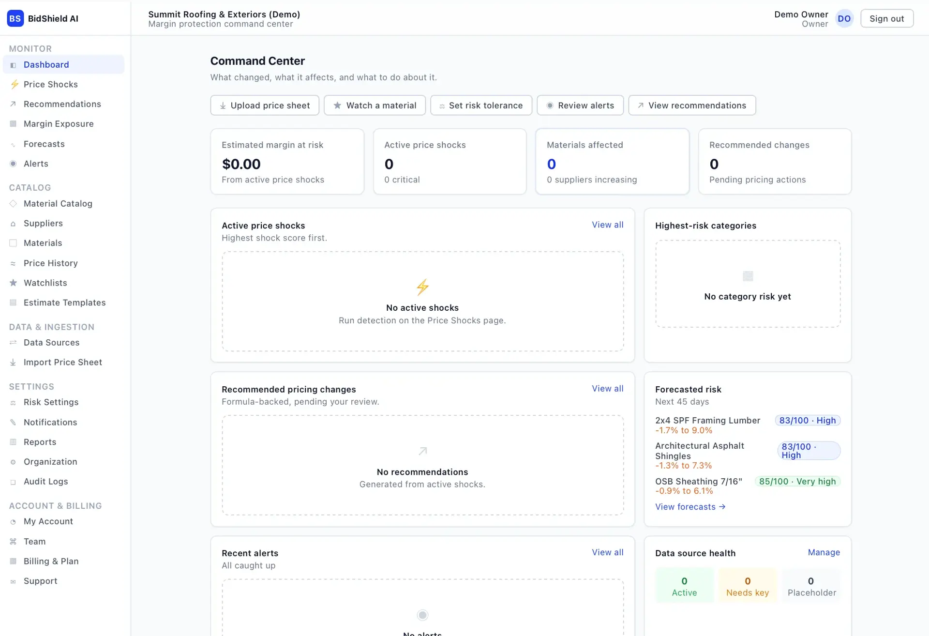Click the Watch a material button

click(x=375, y=105)
